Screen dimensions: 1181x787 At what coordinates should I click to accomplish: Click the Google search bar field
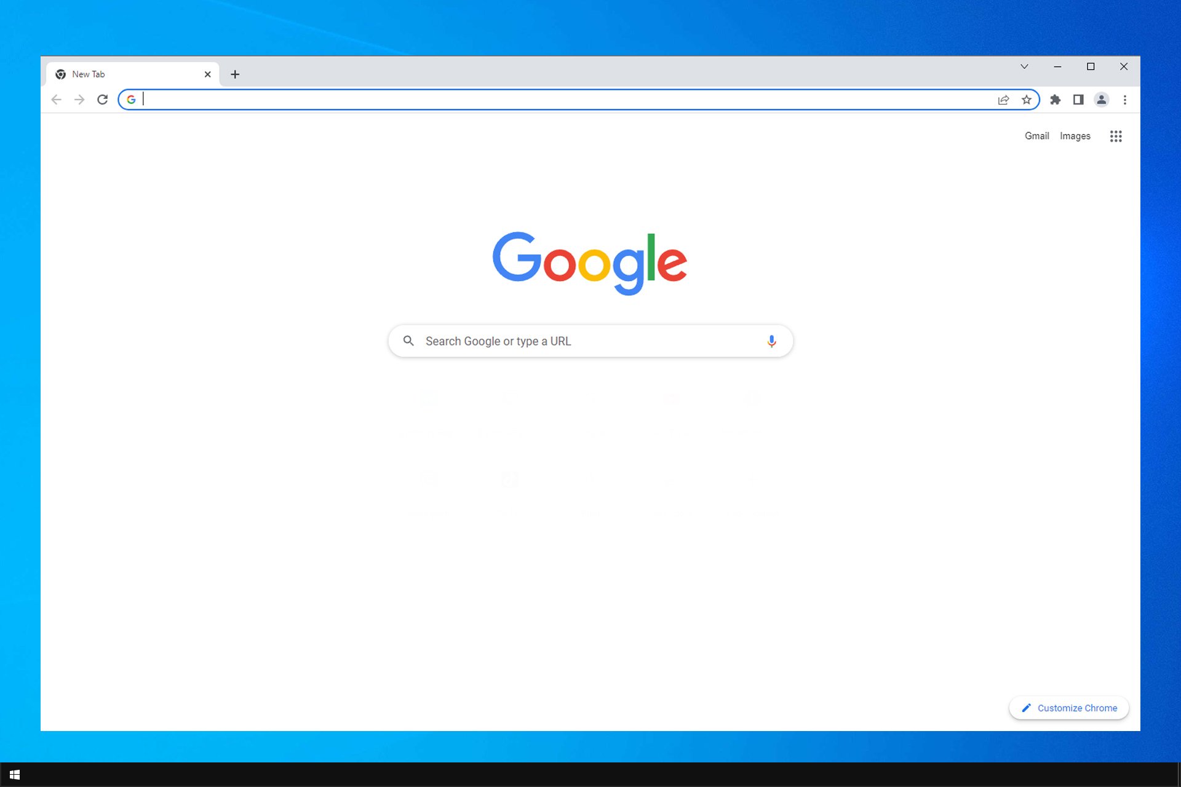point(590,341)
